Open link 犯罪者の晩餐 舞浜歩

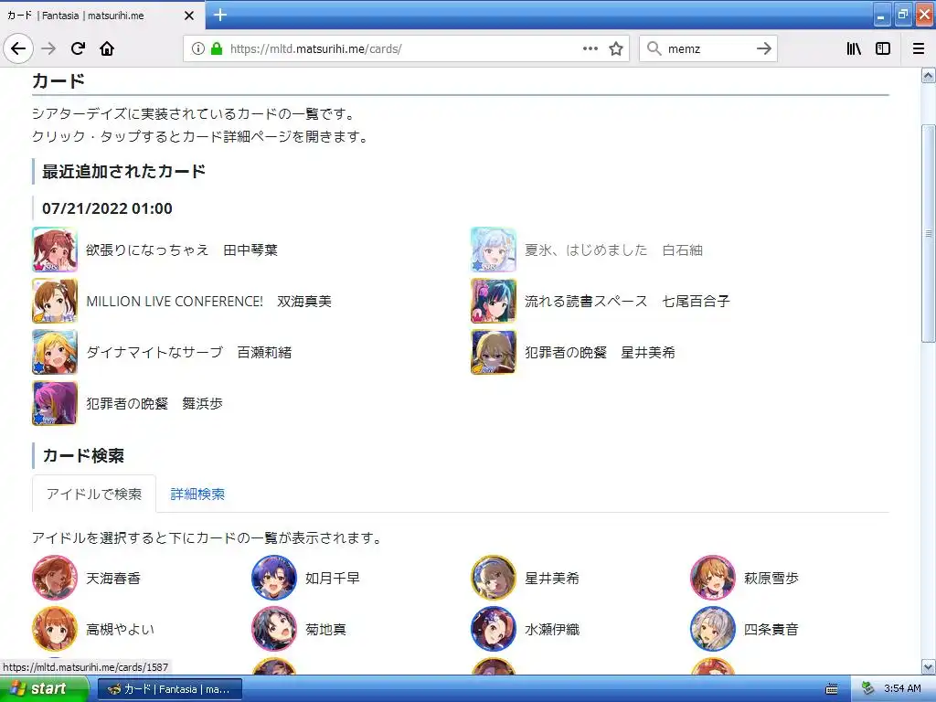click(x=154, y=404)
